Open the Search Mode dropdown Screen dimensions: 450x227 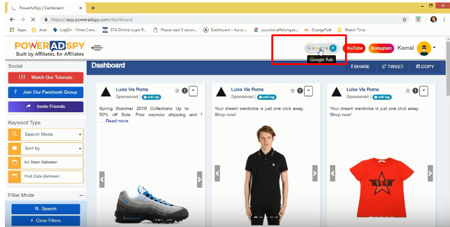[x=45, y=134]
